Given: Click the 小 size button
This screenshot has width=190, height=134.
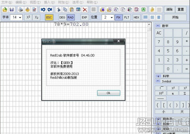Looking at the screenshot, I should [x=164, y=112].
